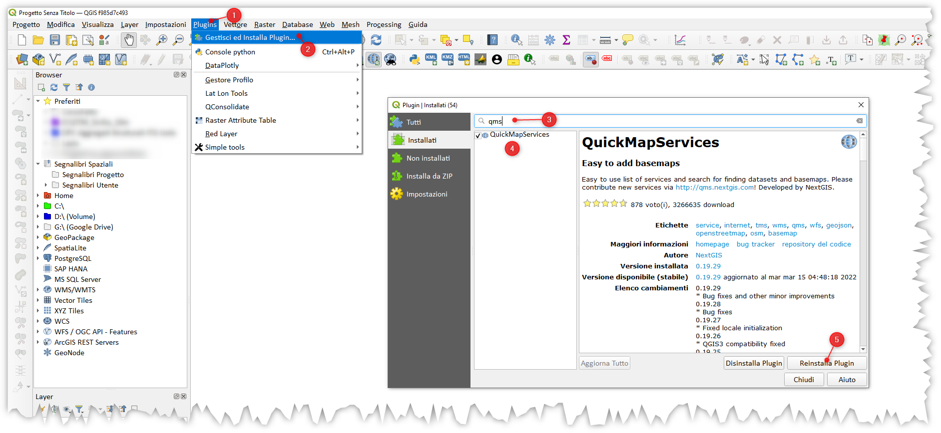The image size is (941, 433).
Task: Open the processing Toolbox gear icon
Action: (x=550, y=40)
